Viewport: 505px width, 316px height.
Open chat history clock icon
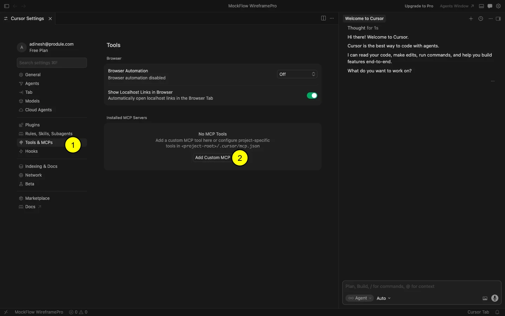click(481, 19)
